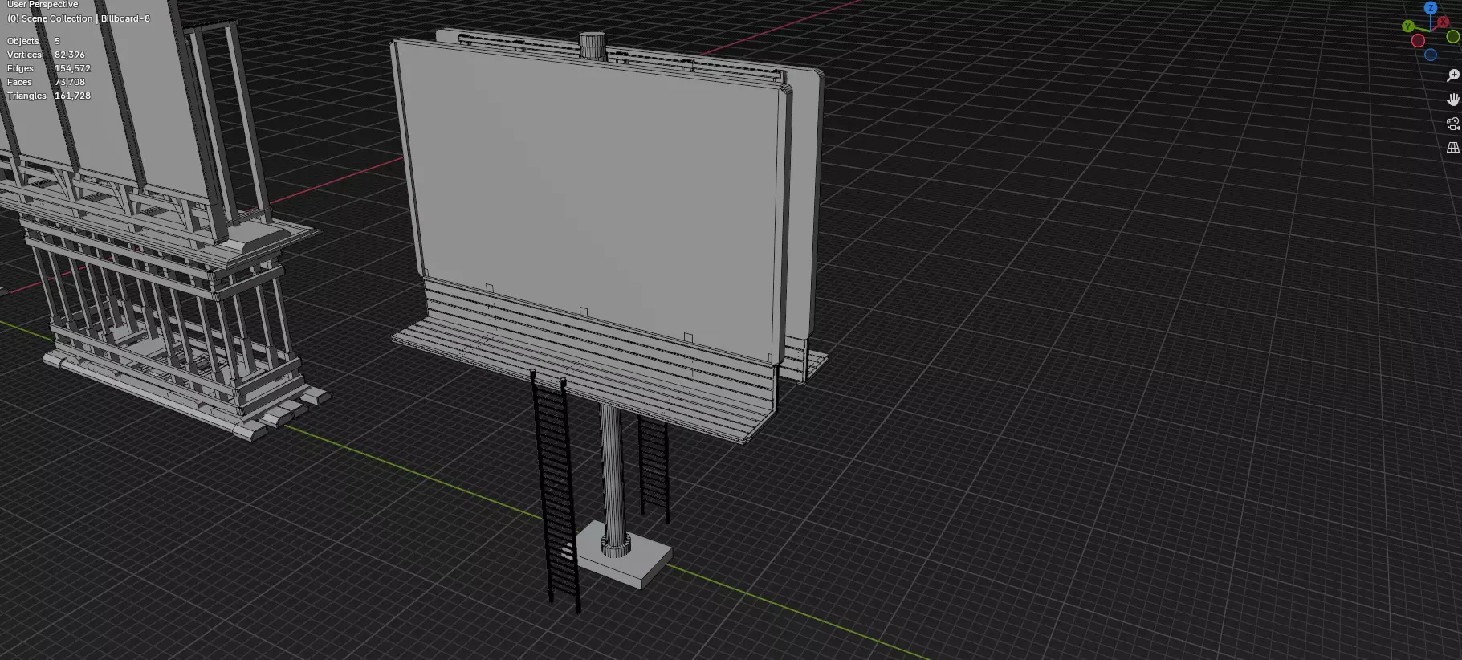
Task: Click the Triangles '161,728' statistic
Action: pos(72,96)
